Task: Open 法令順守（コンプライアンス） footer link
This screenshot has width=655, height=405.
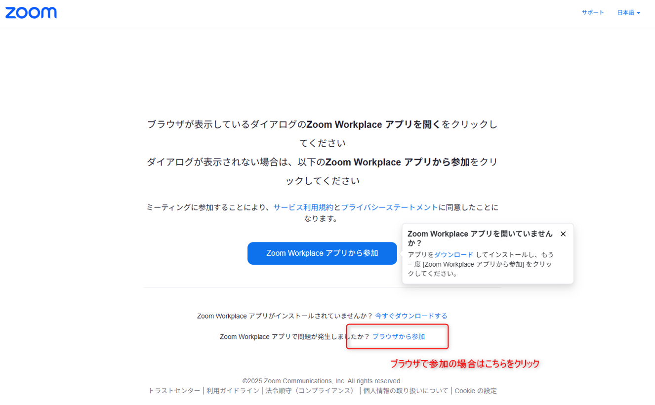Action: click(x=310, y=391)
